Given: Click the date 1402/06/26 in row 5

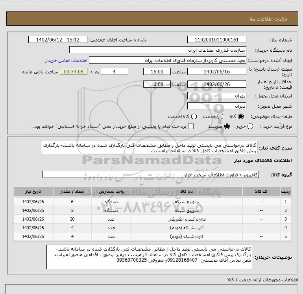Looking at the screenshot, I should coord(33,236).
